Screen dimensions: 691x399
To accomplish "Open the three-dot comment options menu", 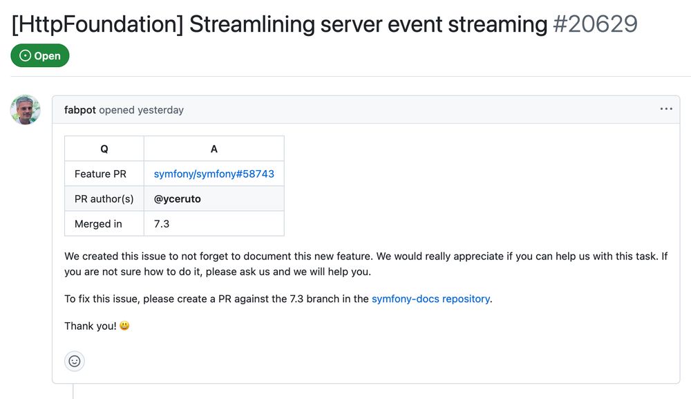I will pyautogui.click(x=666, y=109).
